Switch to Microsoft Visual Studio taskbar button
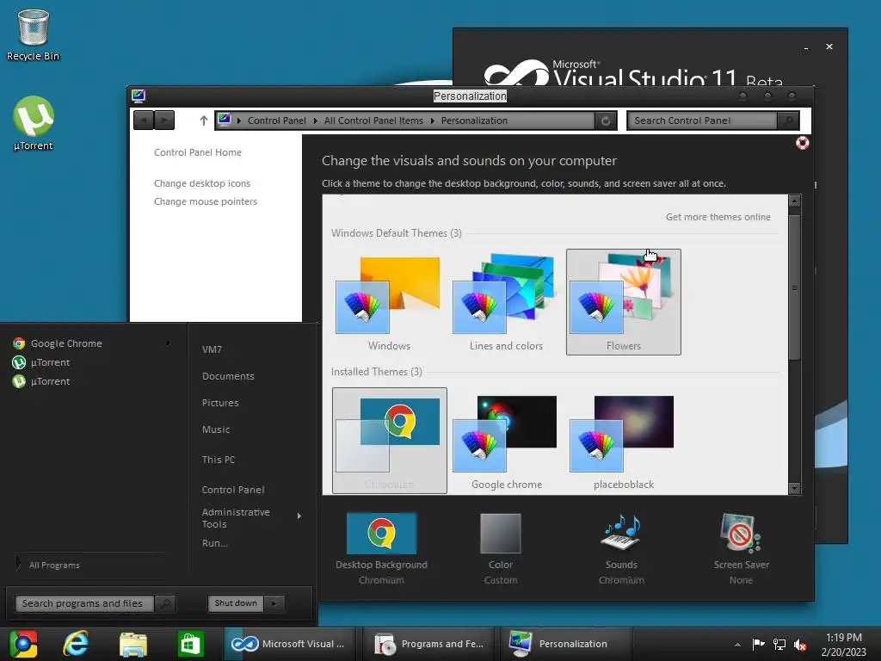This screenshot has width=881, height=661. pyautogui.click(x=291, y=644)
